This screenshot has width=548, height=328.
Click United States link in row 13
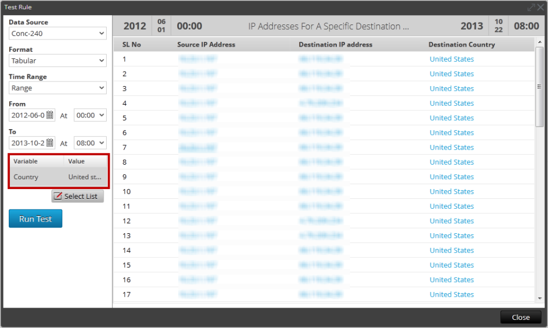tap(452, 236)
